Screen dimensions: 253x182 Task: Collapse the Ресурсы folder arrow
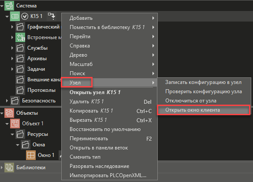pyautogui.click(x=12, y=135)
